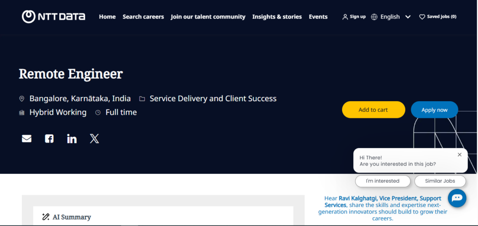Click the 'Full time' text
The height and width of the screenshot is (226, 478).
pos(121,112)
